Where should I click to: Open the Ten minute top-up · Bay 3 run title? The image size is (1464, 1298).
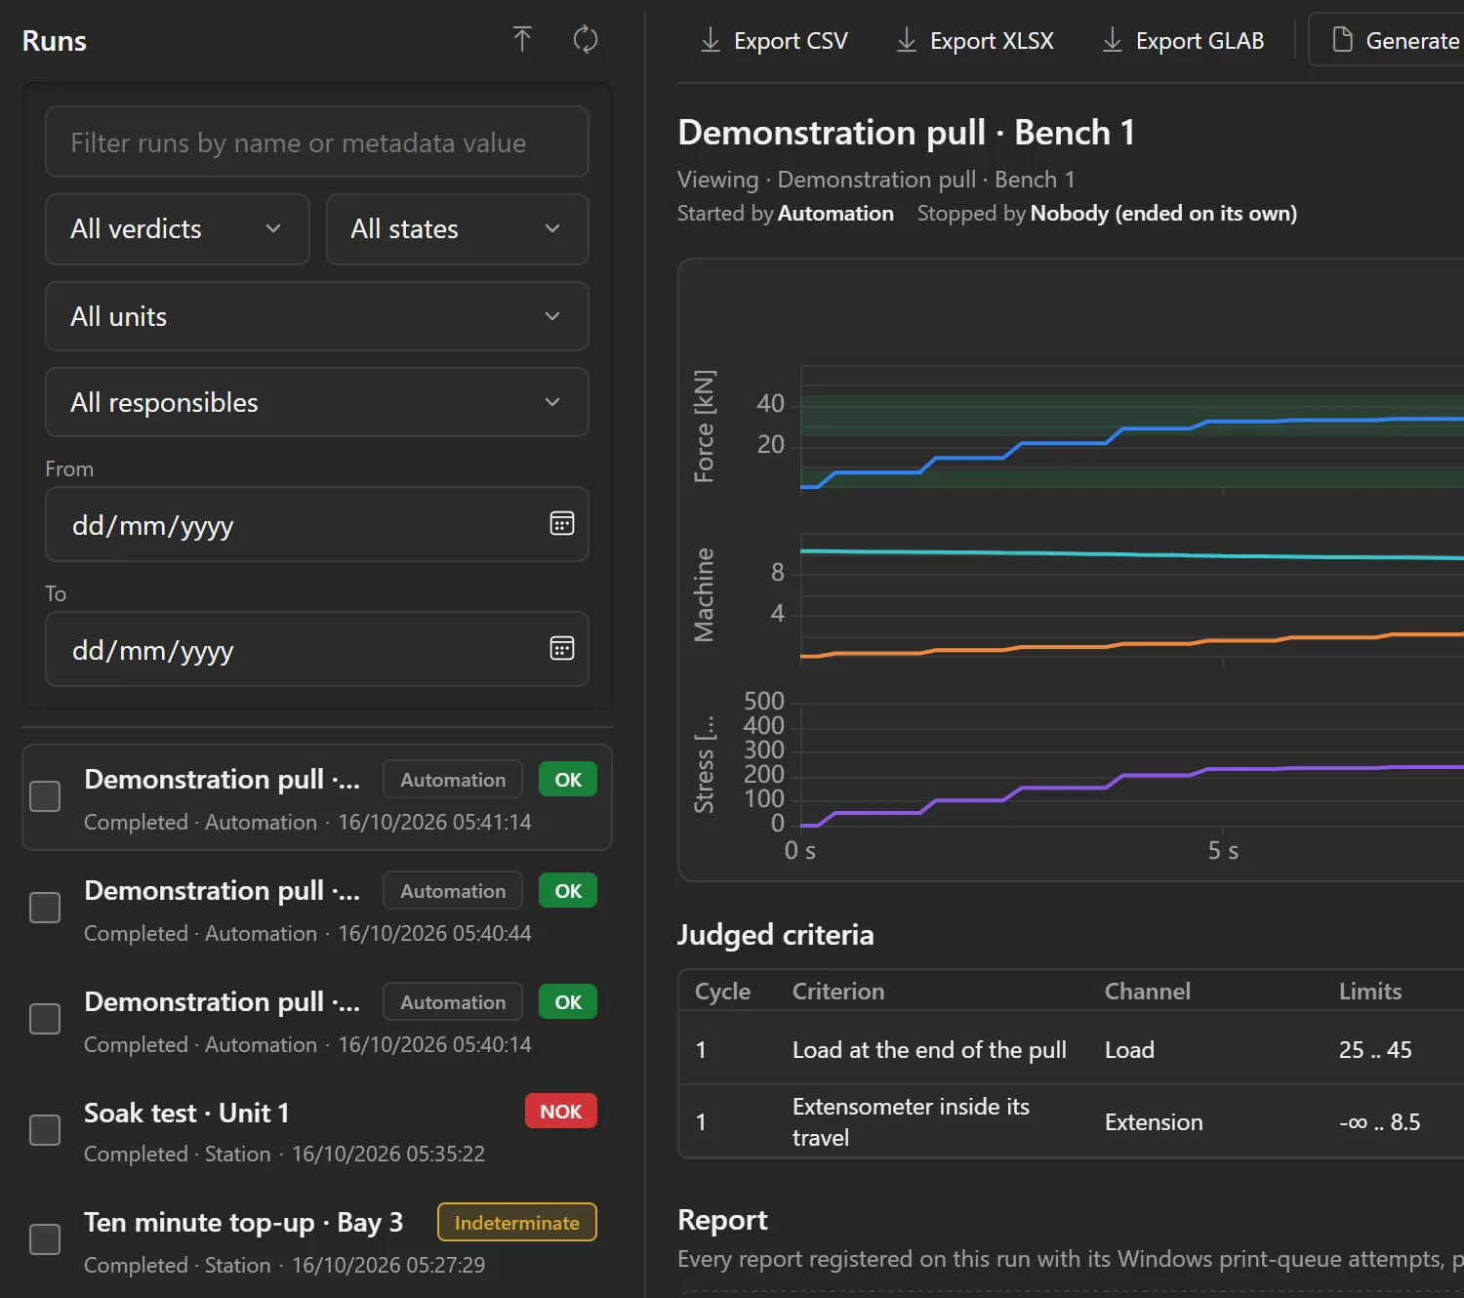tap(243, 1223)
